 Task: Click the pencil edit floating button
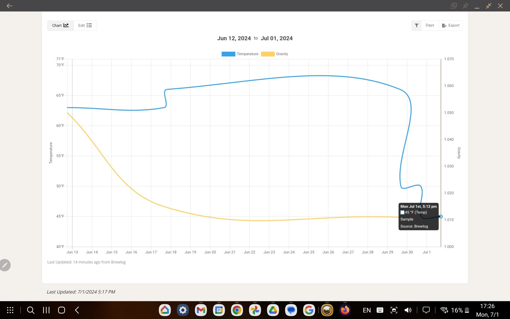(x=5, y=265)
